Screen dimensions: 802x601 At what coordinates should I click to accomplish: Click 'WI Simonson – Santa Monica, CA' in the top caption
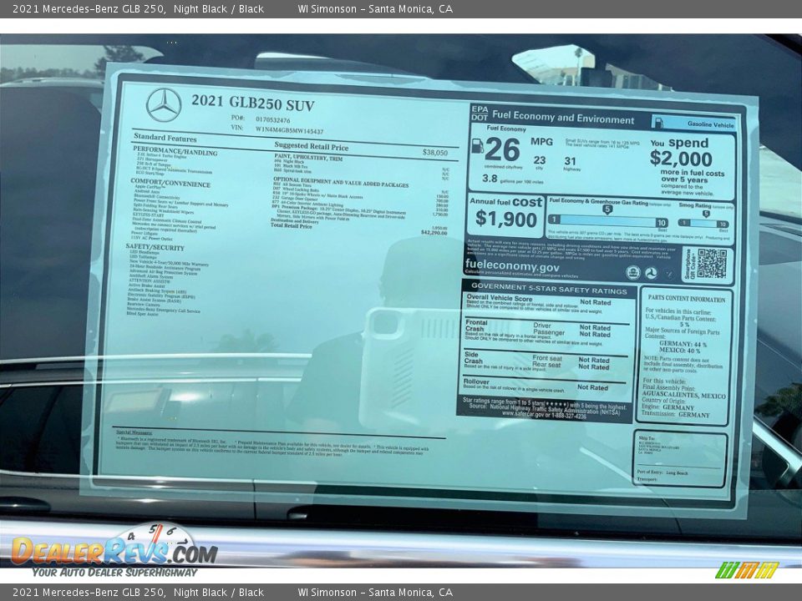click(x=375, y=8)
